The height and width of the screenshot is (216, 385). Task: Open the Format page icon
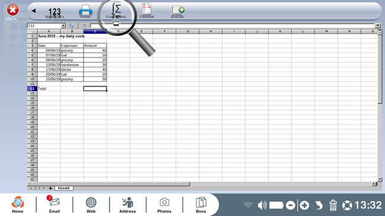point(147,11)
